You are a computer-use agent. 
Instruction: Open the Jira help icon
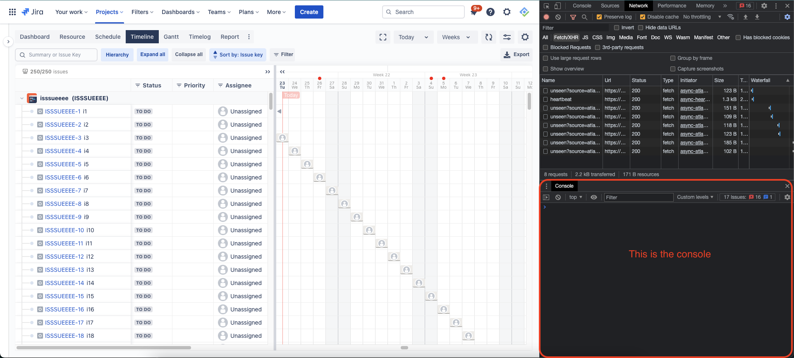point(490,12)
